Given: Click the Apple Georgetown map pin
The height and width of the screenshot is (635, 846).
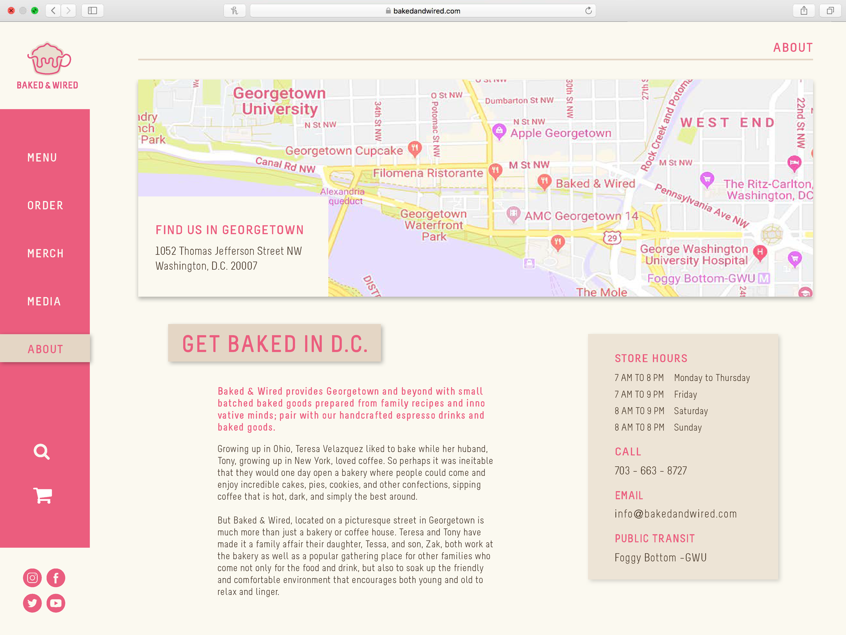Looking at the screenshot, I should point(499,132).
